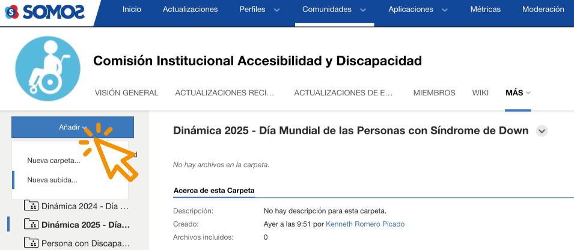Open the Aplicaciones menu
Viewport: 574px width, 250px height.
[x=411, y=10]
